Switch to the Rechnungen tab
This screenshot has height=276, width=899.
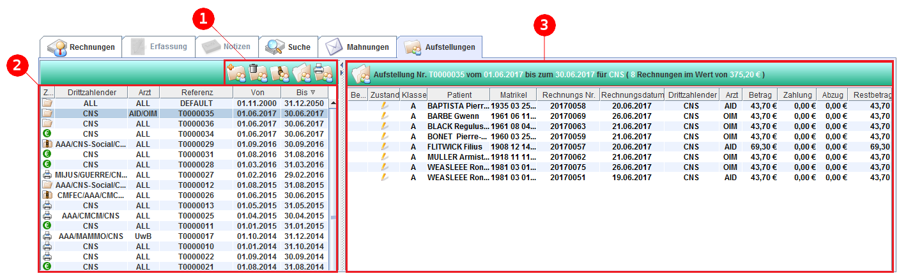click(x=81, y=47)
